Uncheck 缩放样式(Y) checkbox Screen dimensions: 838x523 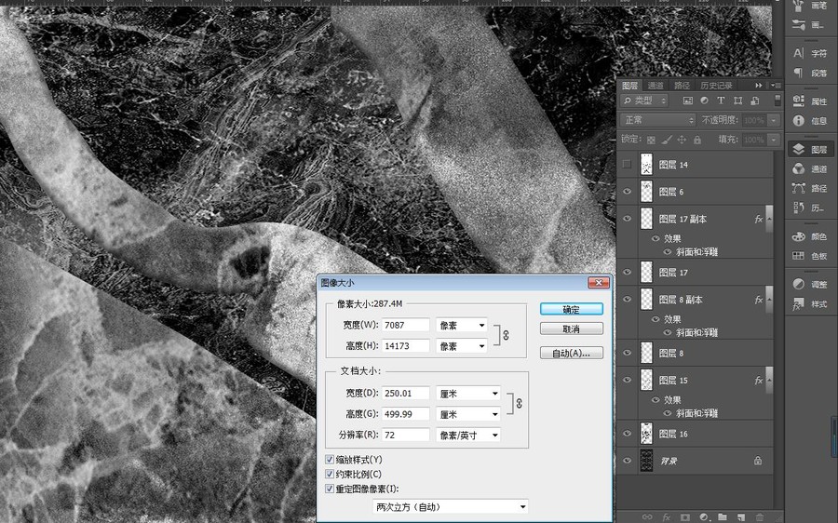(x=330, y=460)
